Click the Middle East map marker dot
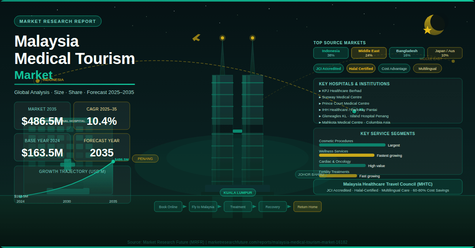Viewport: 475px width, 248px height. pos(453,61)
